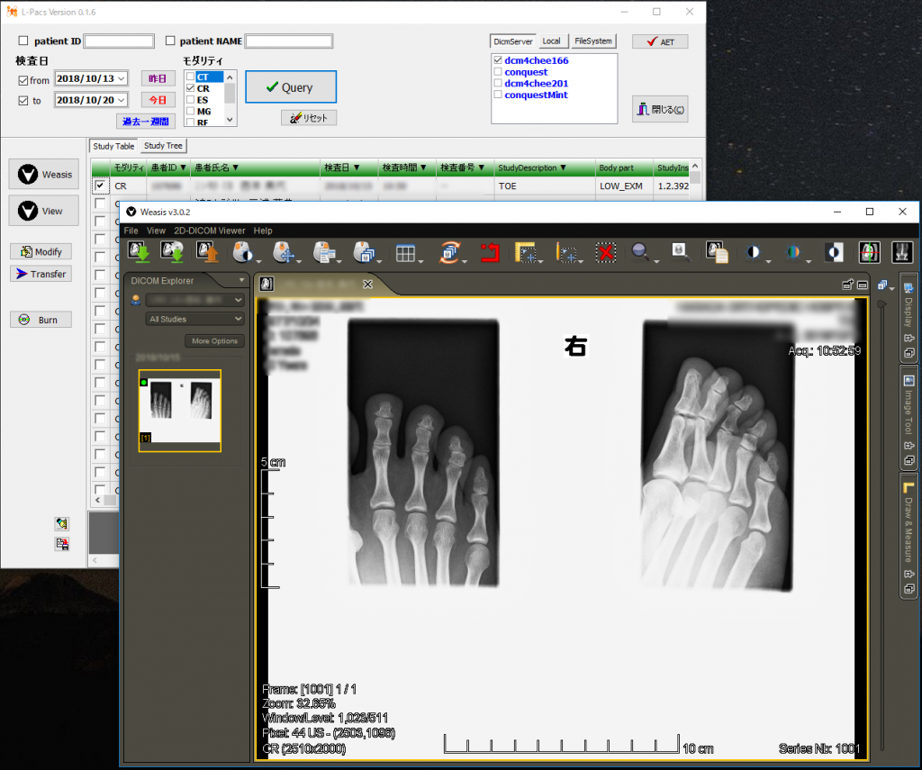Check the MG modality checkbox

[x=190, y=111]
